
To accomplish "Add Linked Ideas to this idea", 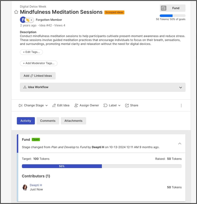I will tap(38, 76).
